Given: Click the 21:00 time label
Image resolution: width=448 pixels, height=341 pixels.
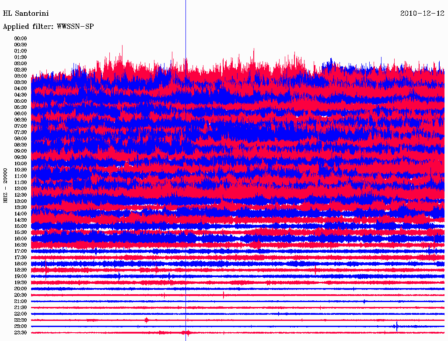Looking at the screenshot, I should pyautogui.click(x=21, y=301).
